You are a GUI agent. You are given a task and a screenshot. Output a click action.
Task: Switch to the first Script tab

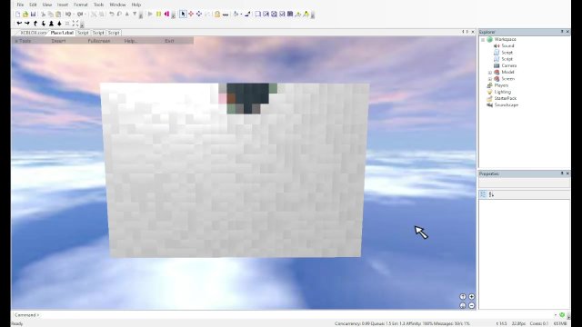click(83, 33)
